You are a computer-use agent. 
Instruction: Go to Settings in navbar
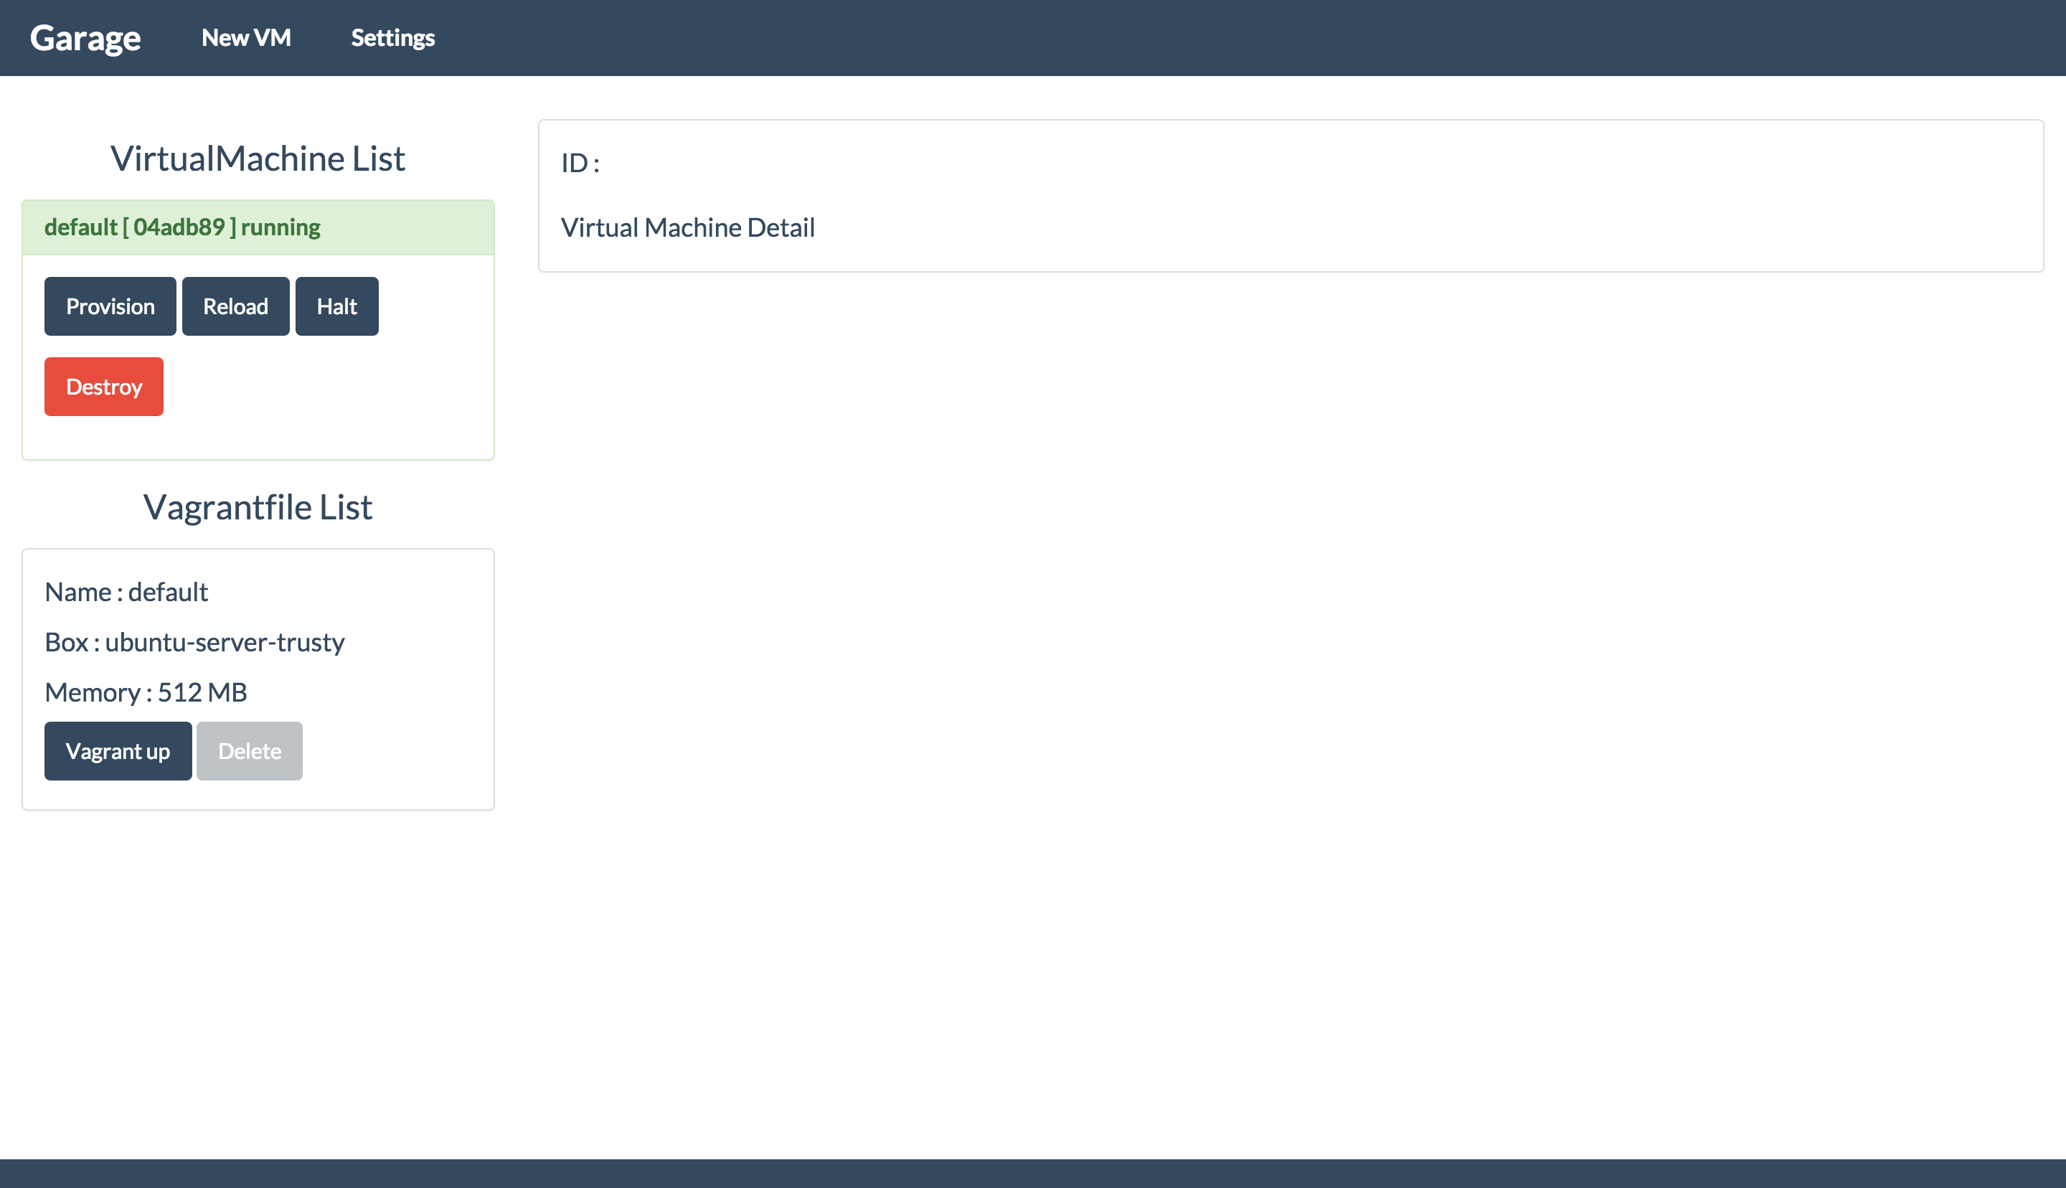click(x=392, y=37)
